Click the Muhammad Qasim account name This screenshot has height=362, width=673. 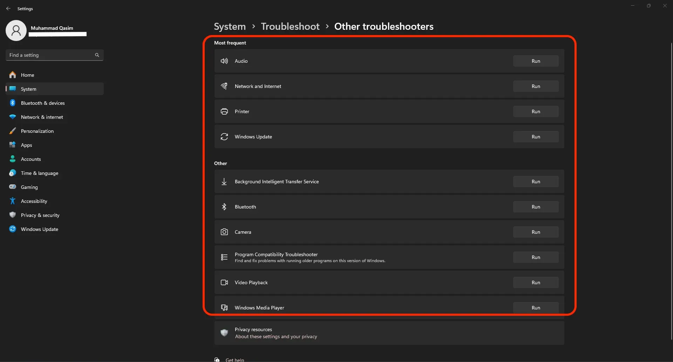tap(52, 28)
